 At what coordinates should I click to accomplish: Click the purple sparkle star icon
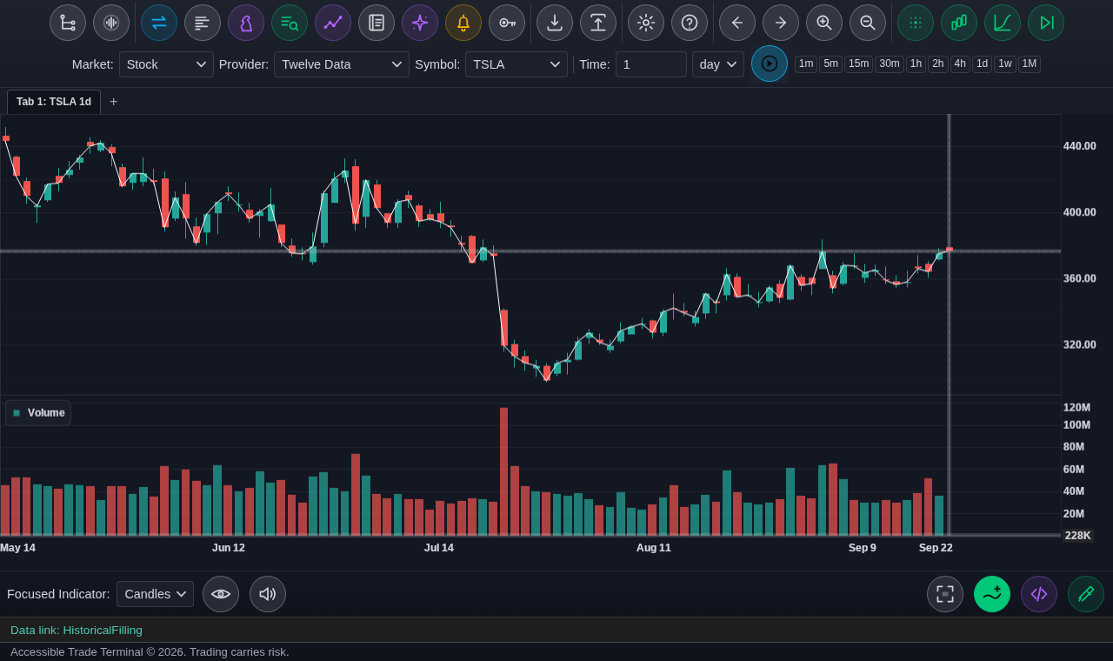point(420,23)
